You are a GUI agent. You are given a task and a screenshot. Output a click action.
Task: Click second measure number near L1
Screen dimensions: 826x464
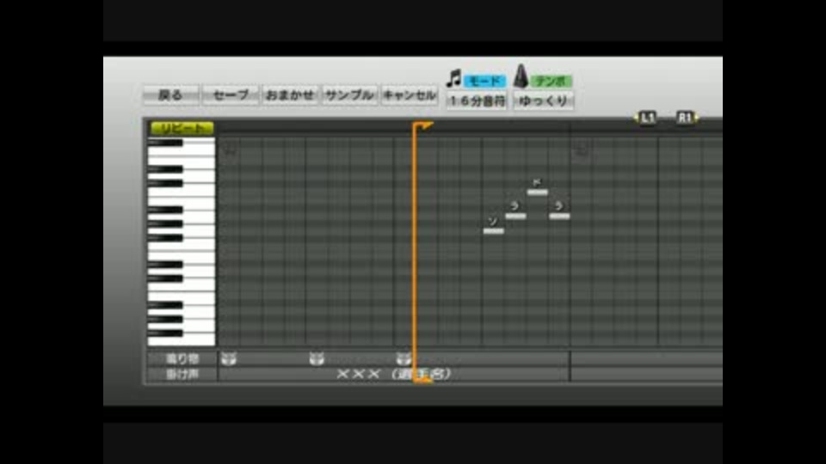[582, 151]
